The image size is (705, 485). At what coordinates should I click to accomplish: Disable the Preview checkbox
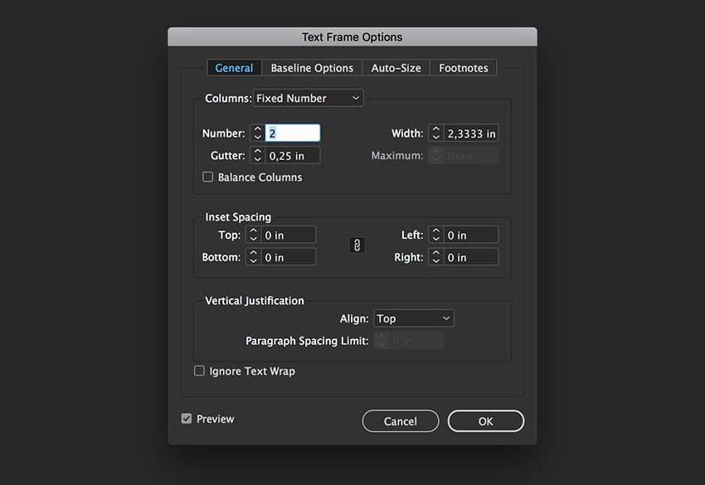tap(186, 419)
